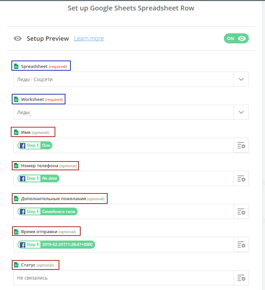The image size is (265, 290).
Task: Click insert-field icon for Имя field
Action: click(x=241, y=145)
